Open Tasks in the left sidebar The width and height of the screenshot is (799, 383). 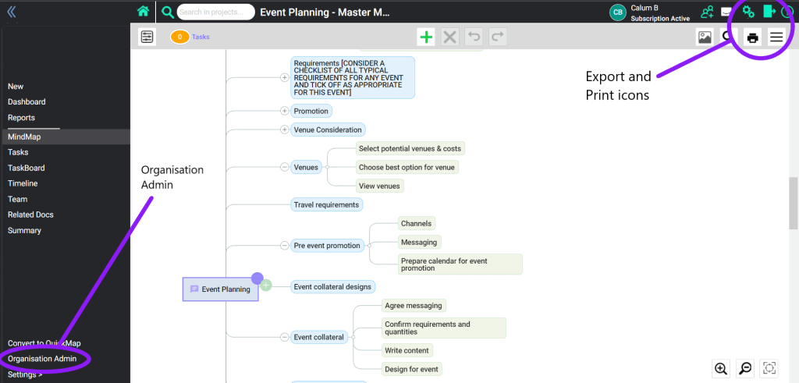pyautogui.click(x=18, y=152)
